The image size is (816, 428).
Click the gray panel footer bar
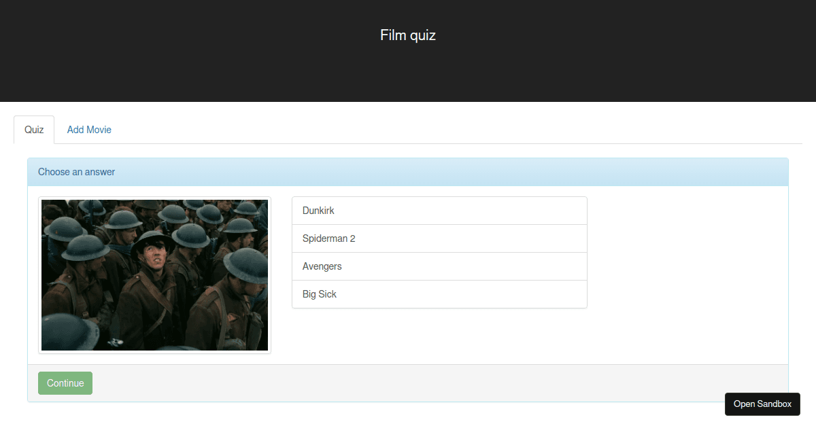tap(408, 383)
